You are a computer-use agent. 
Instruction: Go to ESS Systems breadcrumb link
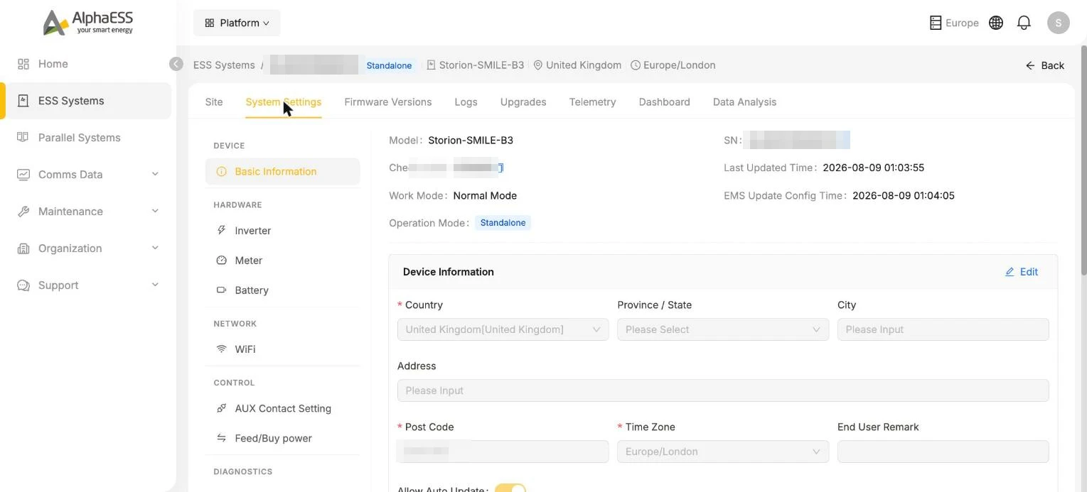[224, 65]
